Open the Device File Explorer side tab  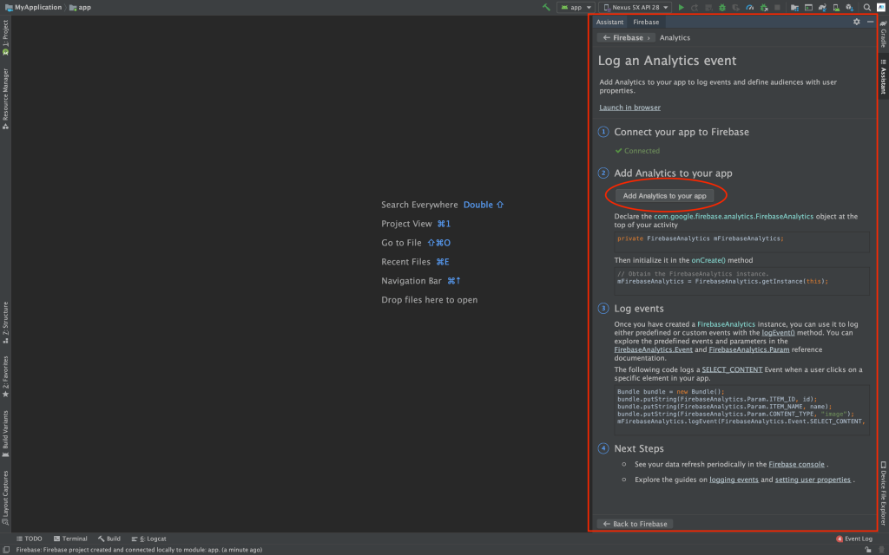click(x=883, y=493)
